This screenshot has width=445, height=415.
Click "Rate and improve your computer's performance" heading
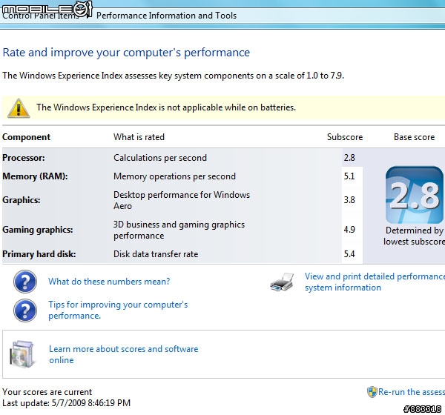click(126, 53)
